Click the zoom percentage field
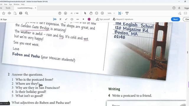189x106 pixels. [110, 13]
